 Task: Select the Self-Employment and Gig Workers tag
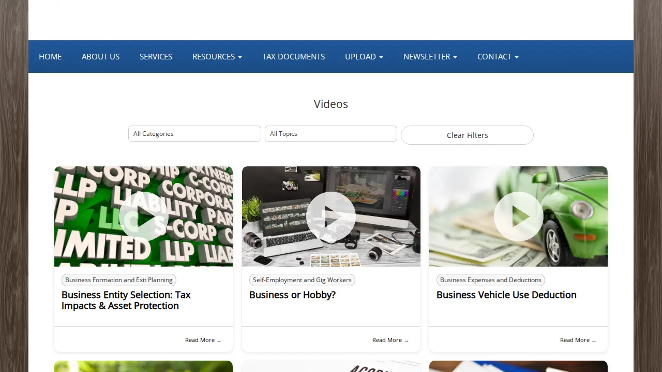[302, 280]
